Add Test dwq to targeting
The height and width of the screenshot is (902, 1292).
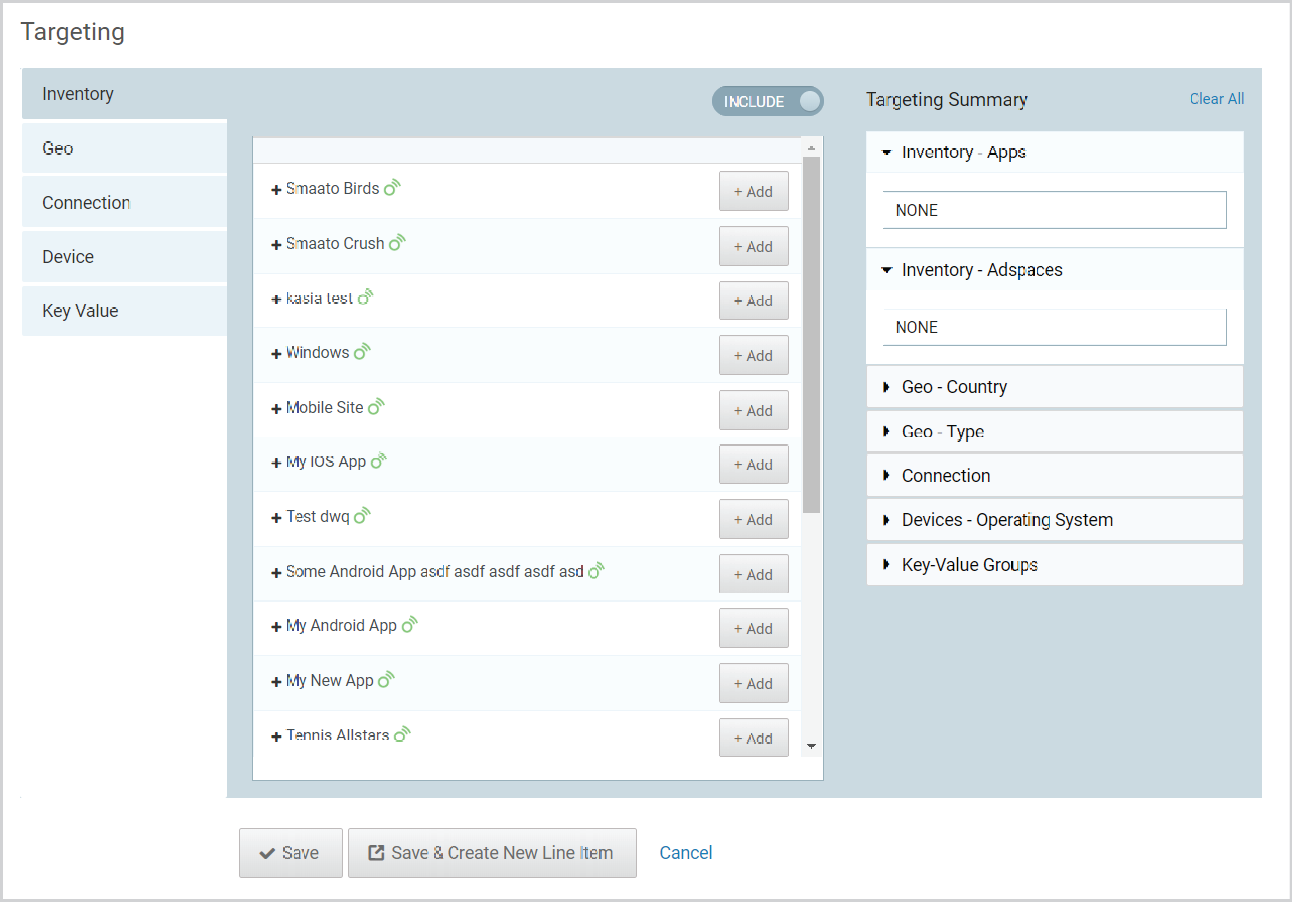[x=753, y=519]
